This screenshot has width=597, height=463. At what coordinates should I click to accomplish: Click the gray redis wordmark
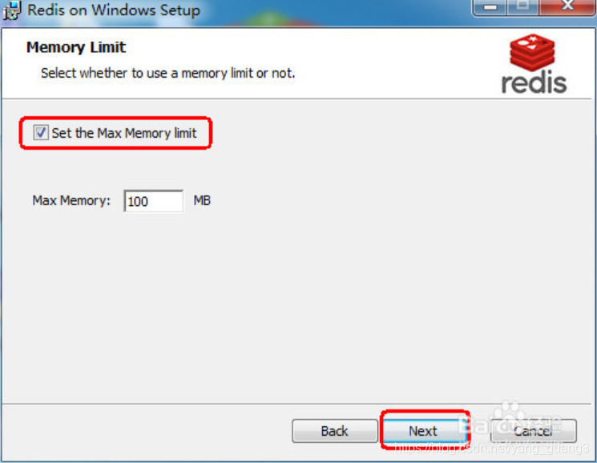point(534,83)
